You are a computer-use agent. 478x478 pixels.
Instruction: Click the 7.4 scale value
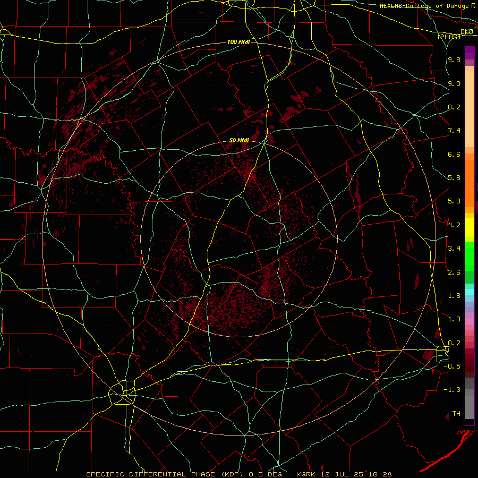coord(454,131)
